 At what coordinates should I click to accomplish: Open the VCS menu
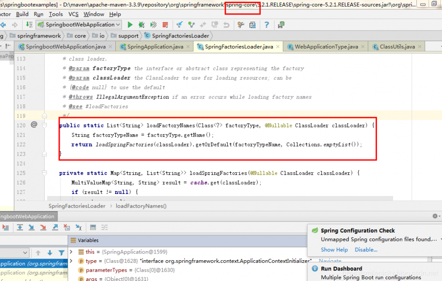point(73,14)
